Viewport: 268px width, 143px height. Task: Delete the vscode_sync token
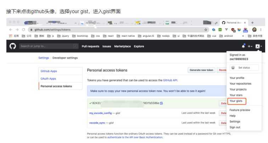pyautogui.click(x=223, y=123)
